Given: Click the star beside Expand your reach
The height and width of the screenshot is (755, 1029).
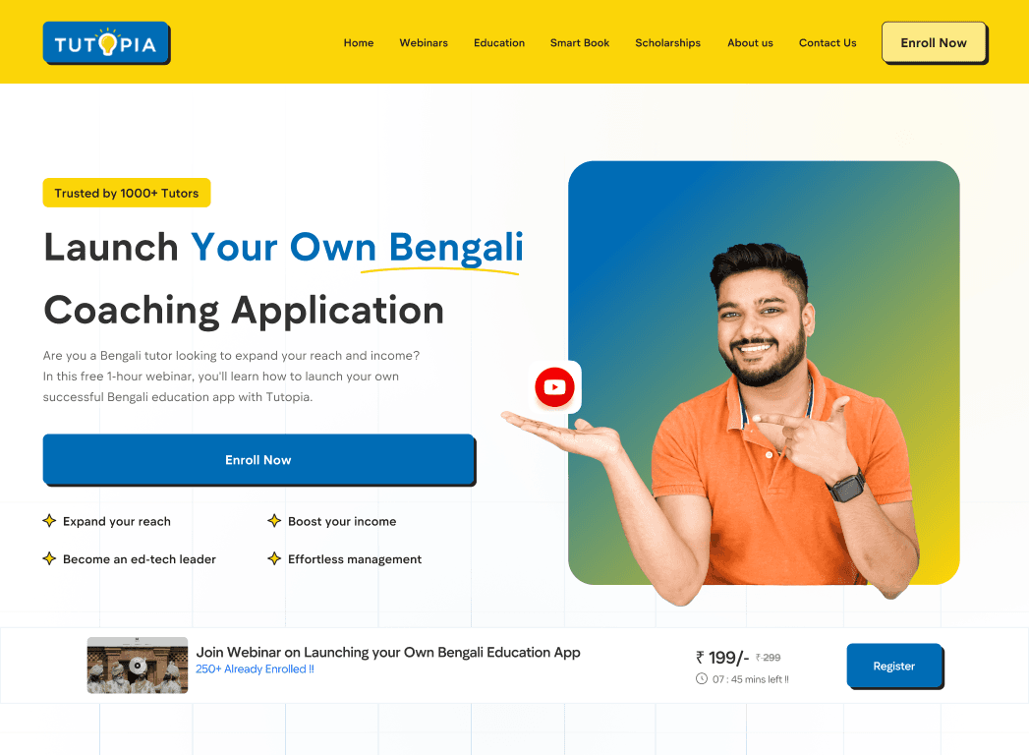Looking at the screenshot, I should 49,521.
